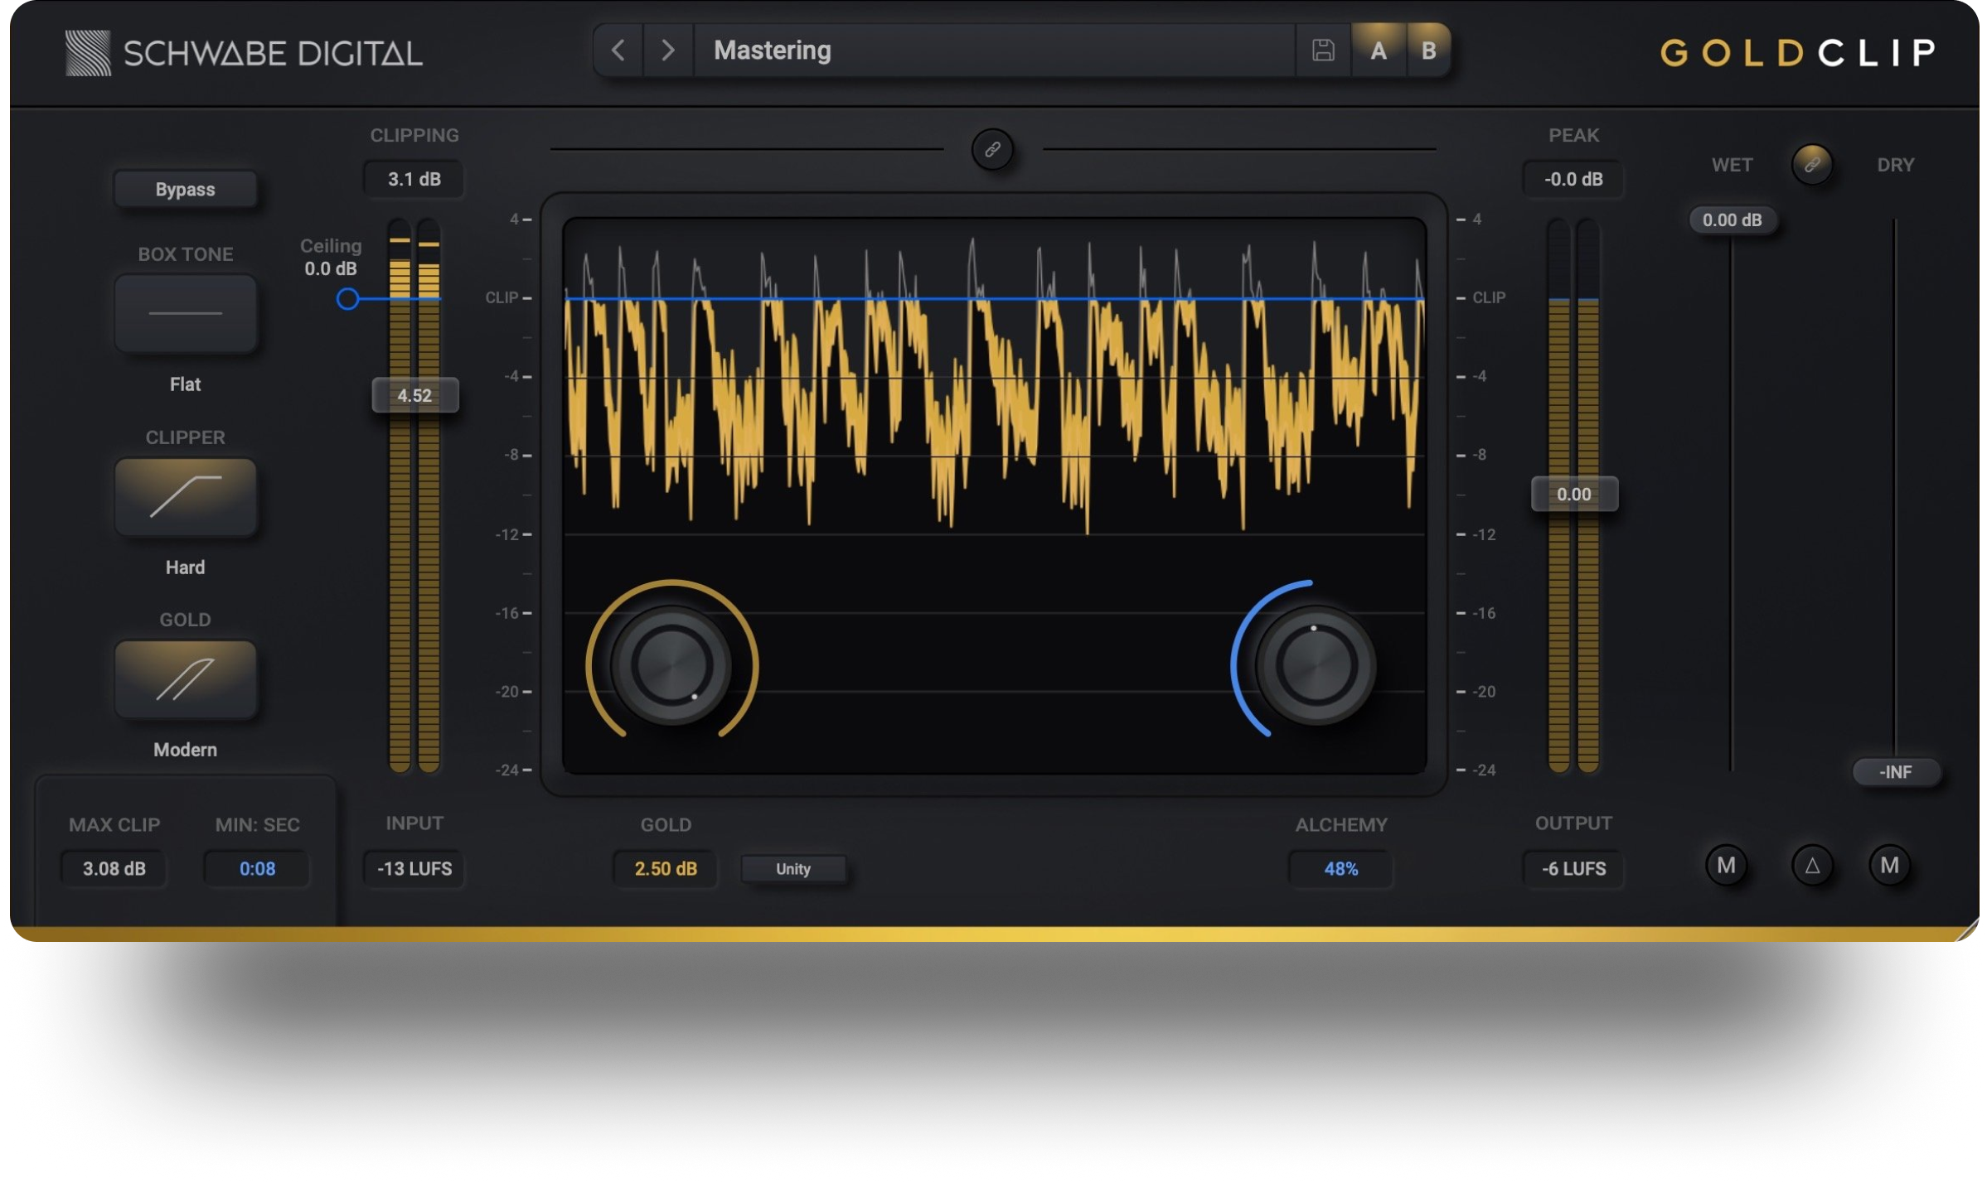The height and width of the screenshot is (1183, 1987).
Task: Click the waveform display area
Action: [x=994, y=495]
